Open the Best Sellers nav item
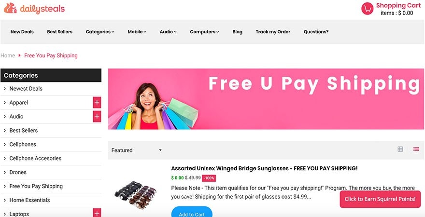 point(59,32)
